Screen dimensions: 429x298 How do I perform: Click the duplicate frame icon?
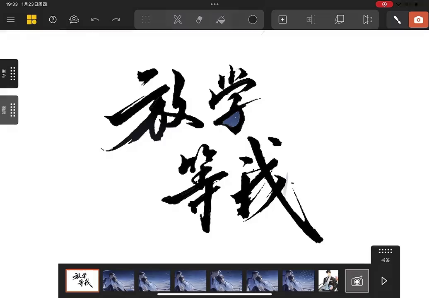311,20
